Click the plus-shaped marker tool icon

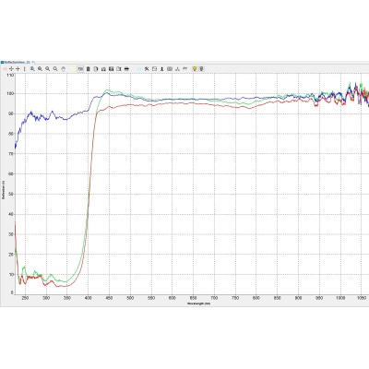click(18, 69)
